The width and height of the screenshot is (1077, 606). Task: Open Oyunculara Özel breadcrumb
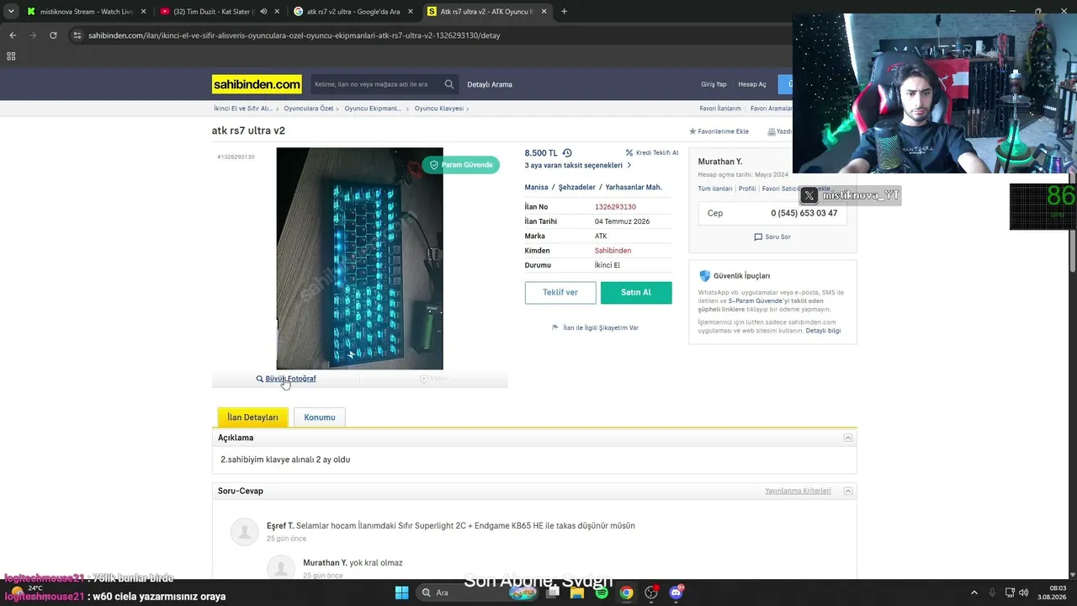click(309, 109)
